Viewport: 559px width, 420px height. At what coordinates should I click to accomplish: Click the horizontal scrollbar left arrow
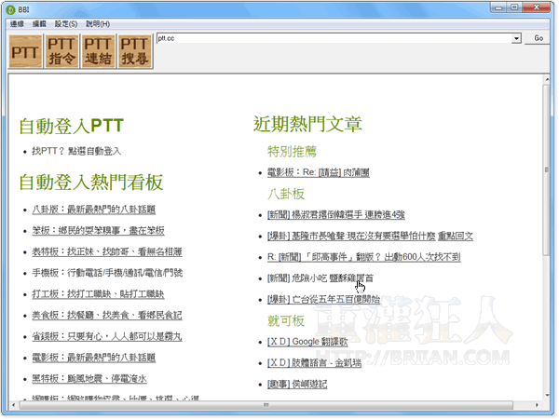[x=14, y=405]
